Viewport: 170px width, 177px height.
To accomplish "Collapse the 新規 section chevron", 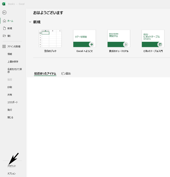I will coord(30,22).
